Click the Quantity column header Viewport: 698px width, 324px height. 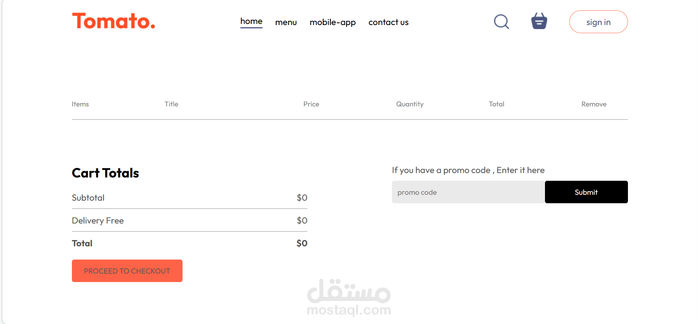[x=410, y=104]
